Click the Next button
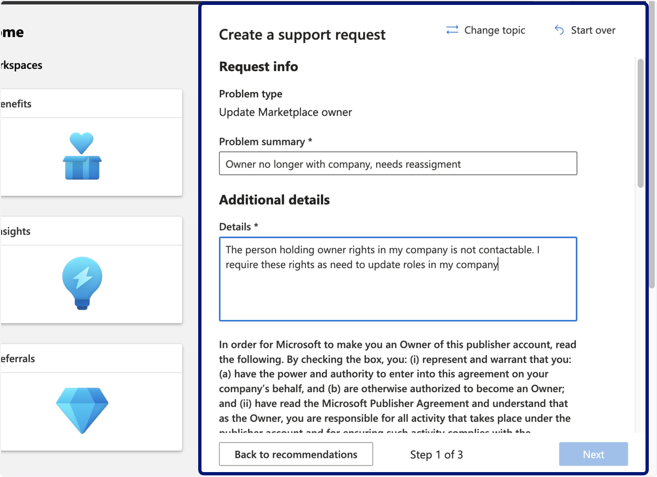 tap(593, 455)
